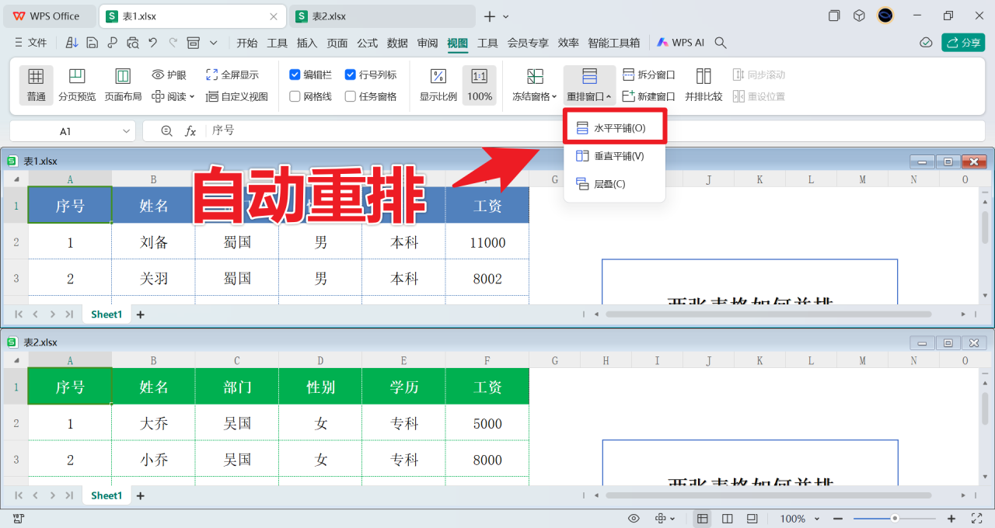Select Normal view (普通) icon
The width and height of the screenshot is (995, 528).
pyautogui.click(x=36, y=76)
